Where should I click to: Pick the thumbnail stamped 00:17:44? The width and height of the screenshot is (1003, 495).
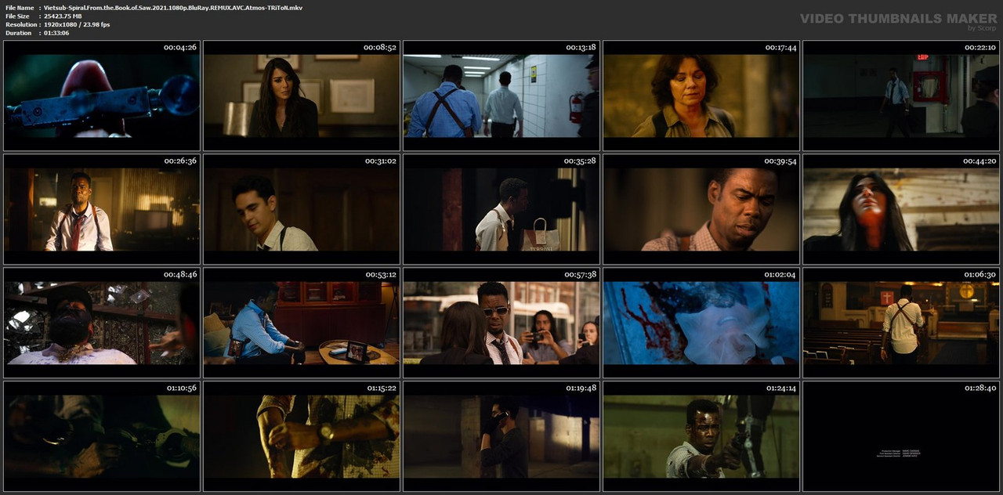pyautogui.click(x=701, y=96)
